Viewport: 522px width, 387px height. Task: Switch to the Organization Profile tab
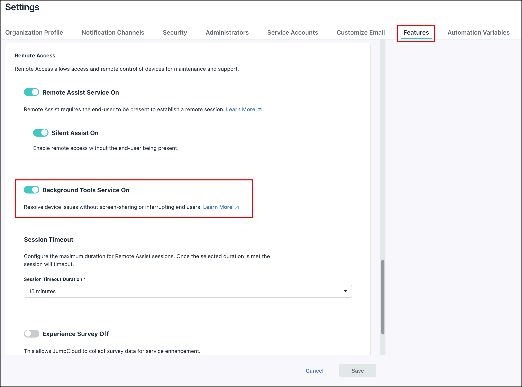tap(34, 33)
